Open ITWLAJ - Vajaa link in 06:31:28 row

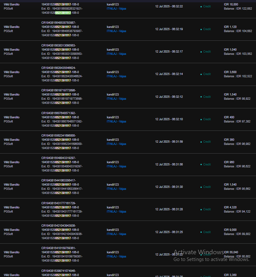pyautogui.click(x=116, y=212)
